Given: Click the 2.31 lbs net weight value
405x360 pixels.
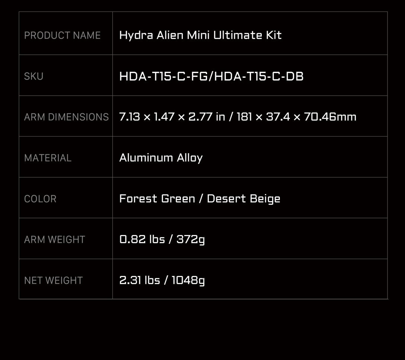Looking at the screenshot, I should tap(140, 280).
